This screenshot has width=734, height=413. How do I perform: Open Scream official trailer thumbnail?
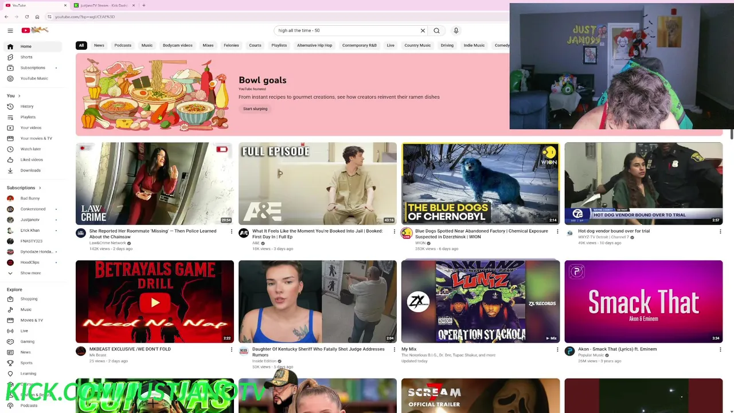point(481,396)
